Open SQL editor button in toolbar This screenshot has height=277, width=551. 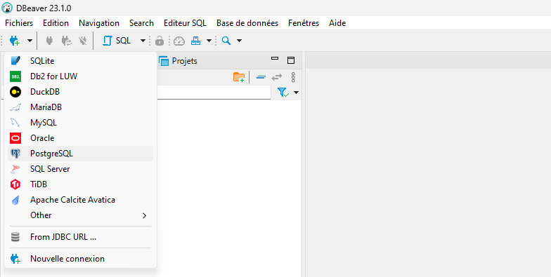click(x=117, y=41)
